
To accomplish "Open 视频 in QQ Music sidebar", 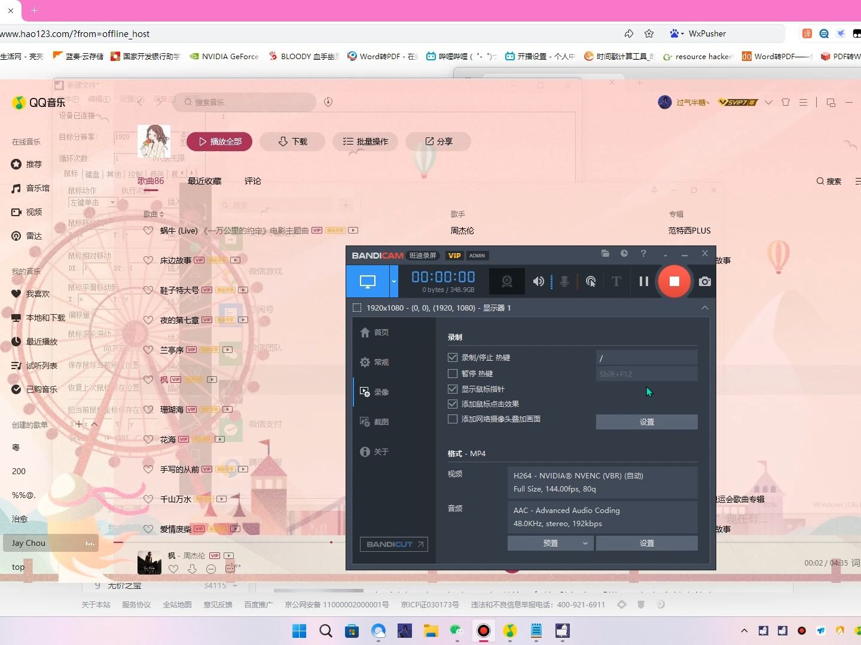I will click(27, 212).
